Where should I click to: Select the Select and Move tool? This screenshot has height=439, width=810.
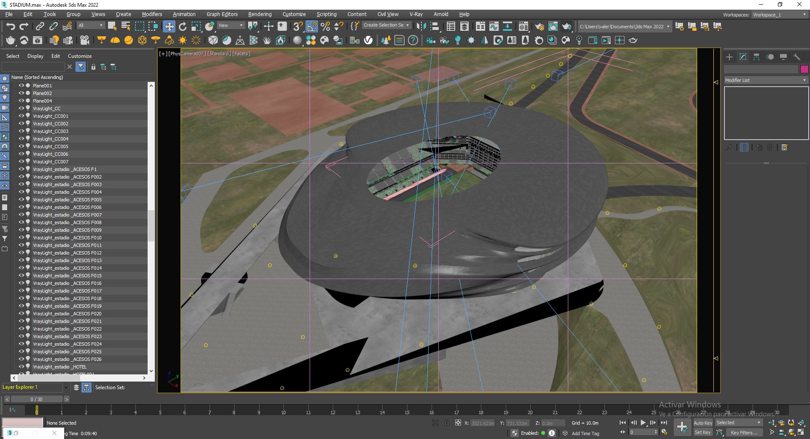click(169, 26)
